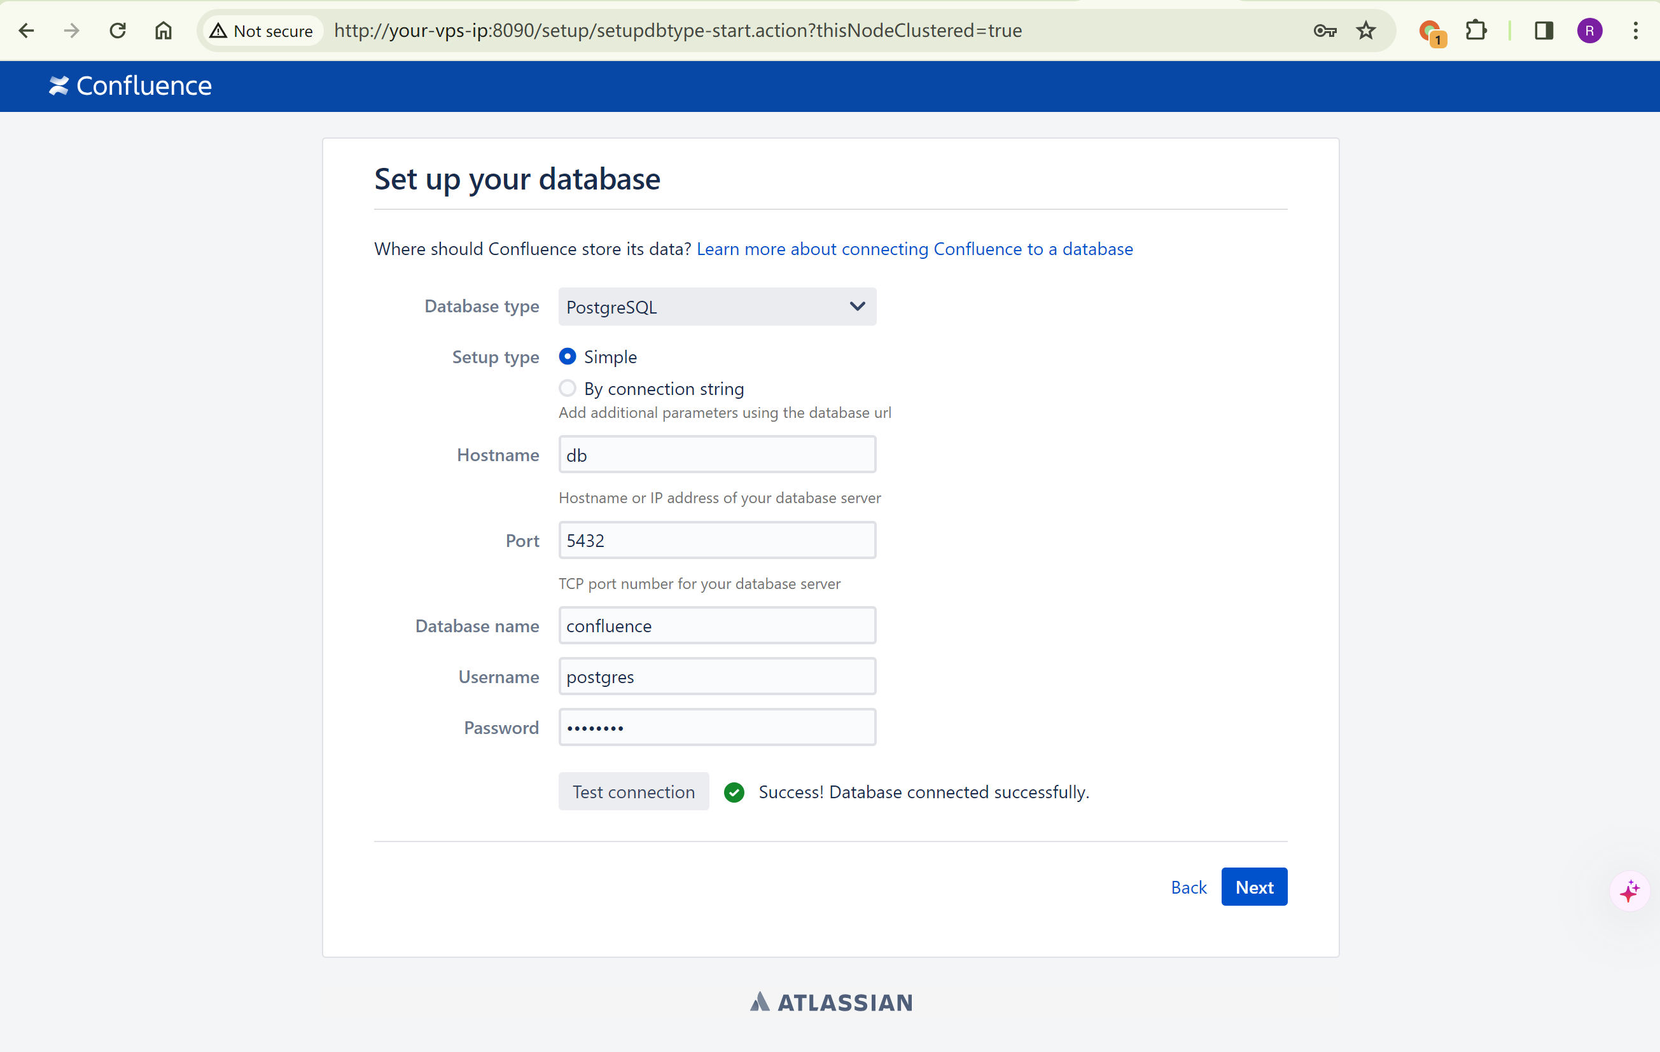
Task: Go Back to previous setup step
Action: (x=1189, y=887)
